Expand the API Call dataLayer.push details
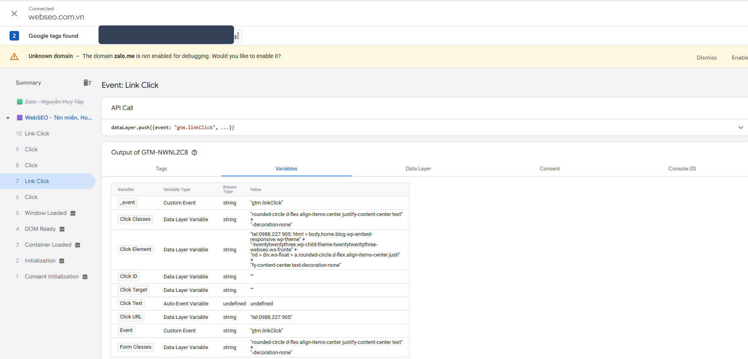This screenshot has height=359, width=748. pos(740,127)
